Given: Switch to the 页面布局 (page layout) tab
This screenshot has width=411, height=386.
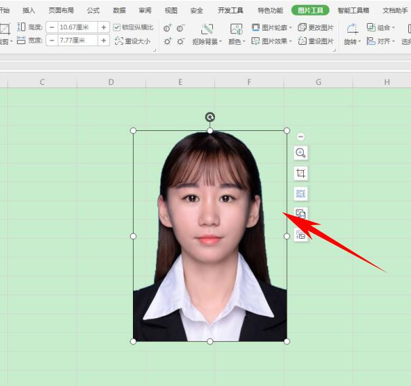Looking at the screenshot, I should 61,11.
